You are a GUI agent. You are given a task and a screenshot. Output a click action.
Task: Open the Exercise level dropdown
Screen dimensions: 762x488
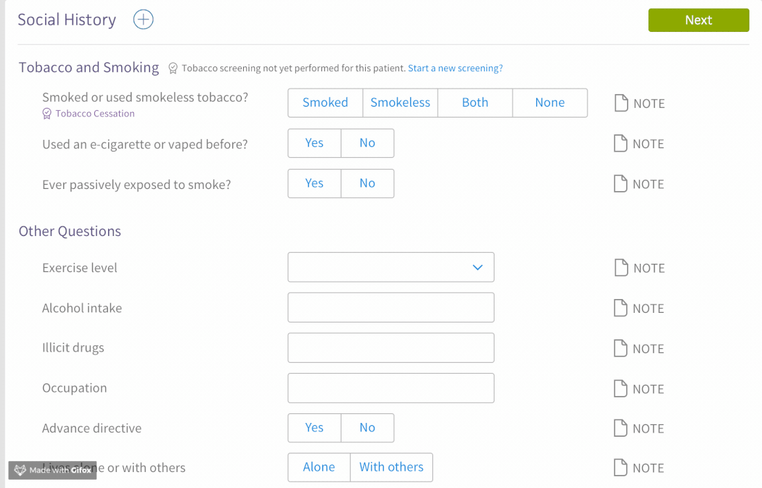click(x=391, y=267)
